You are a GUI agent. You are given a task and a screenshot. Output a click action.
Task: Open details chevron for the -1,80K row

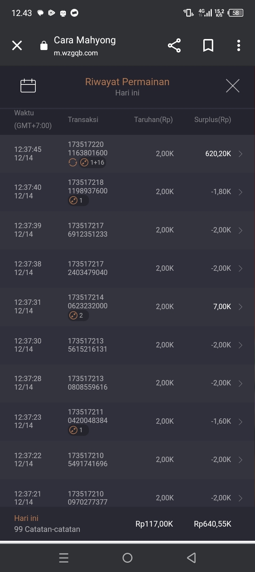click(x=240, y=192)
